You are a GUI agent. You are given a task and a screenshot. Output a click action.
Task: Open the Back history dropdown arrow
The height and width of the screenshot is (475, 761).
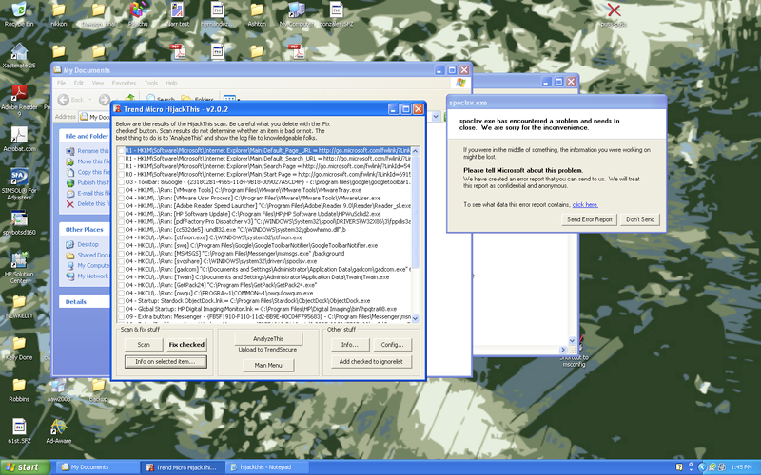click(x=90, y=100)
